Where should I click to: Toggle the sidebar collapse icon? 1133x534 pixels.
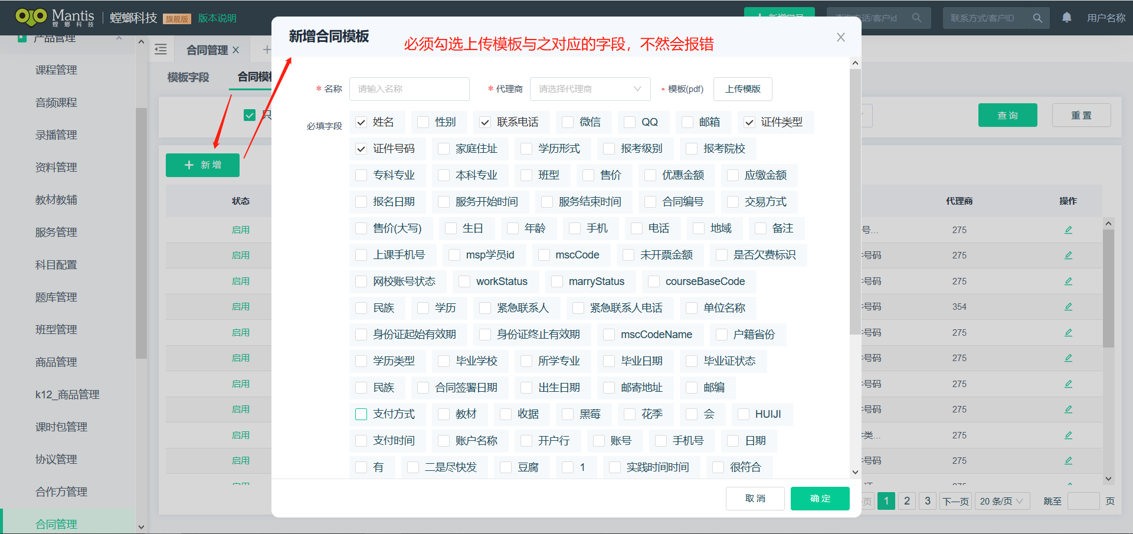161,50
